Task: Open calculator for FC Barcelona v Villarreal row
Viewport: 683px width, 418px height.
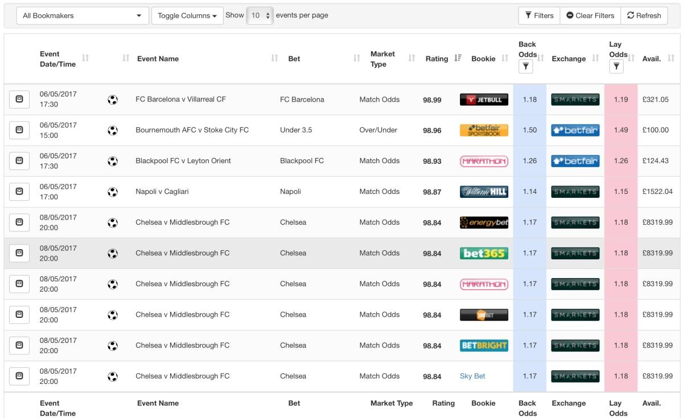Action: [x=19, y=100]
